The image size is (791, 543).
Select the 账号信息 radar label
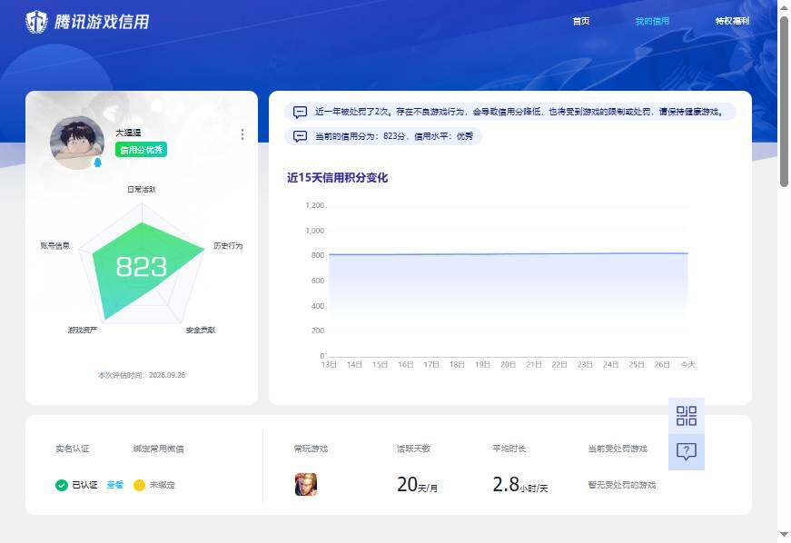pos(55,245)
